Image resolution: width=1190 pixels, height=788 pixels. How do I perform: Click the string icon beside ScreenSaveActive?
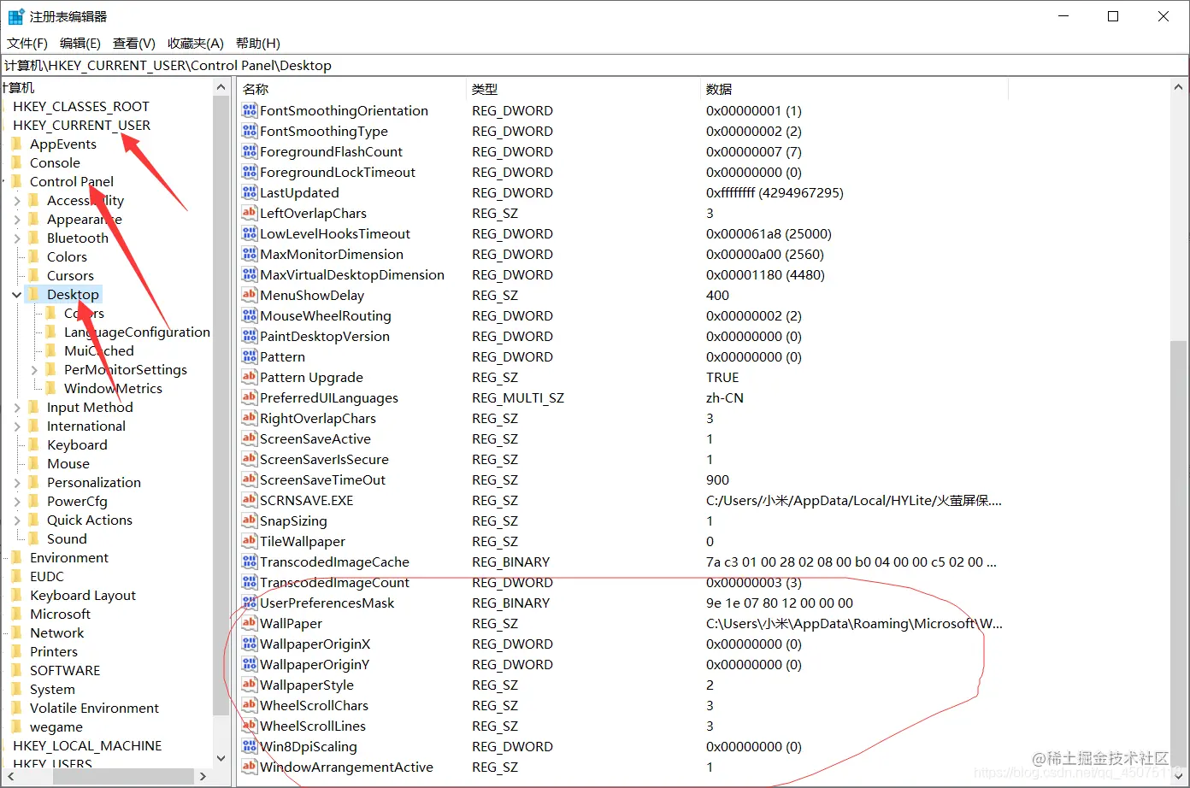[x=250, y=438]
